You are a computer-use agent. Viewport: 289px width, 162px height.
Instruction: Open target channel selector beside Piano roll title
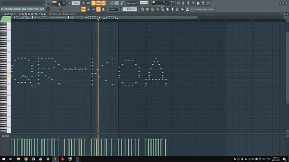[50, 14]
